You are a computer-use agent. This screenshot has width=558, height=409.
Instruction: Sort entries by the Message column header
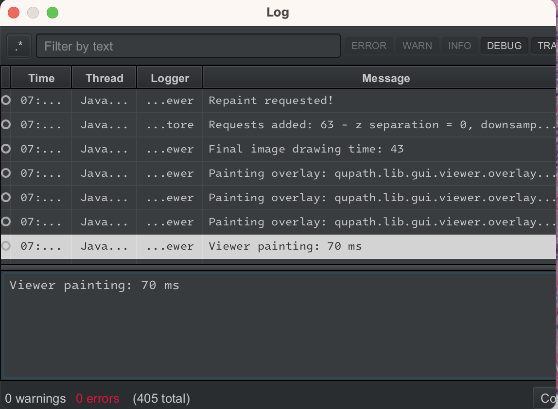coord(386,78)
